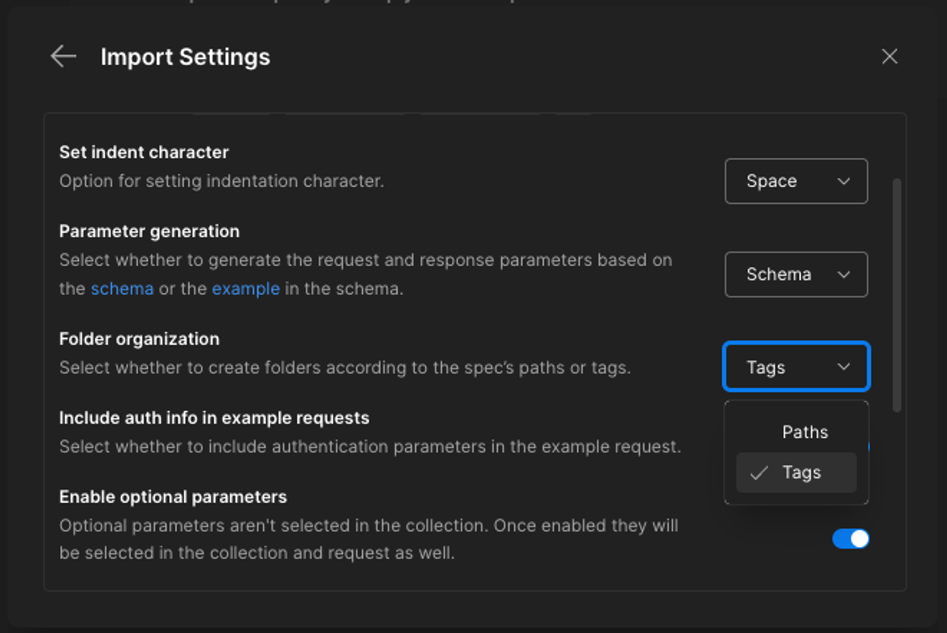Select Tags in the open dropdown menu

click(x=802, y=472)
